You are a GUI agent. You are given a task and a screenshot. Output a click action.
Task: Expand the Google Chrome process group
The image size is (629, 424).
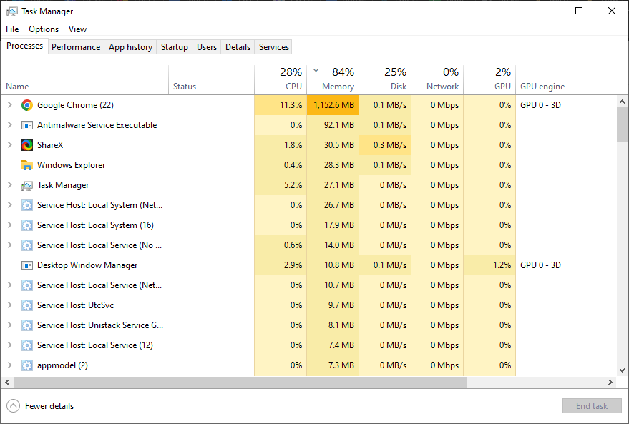[x=9, y=105]
